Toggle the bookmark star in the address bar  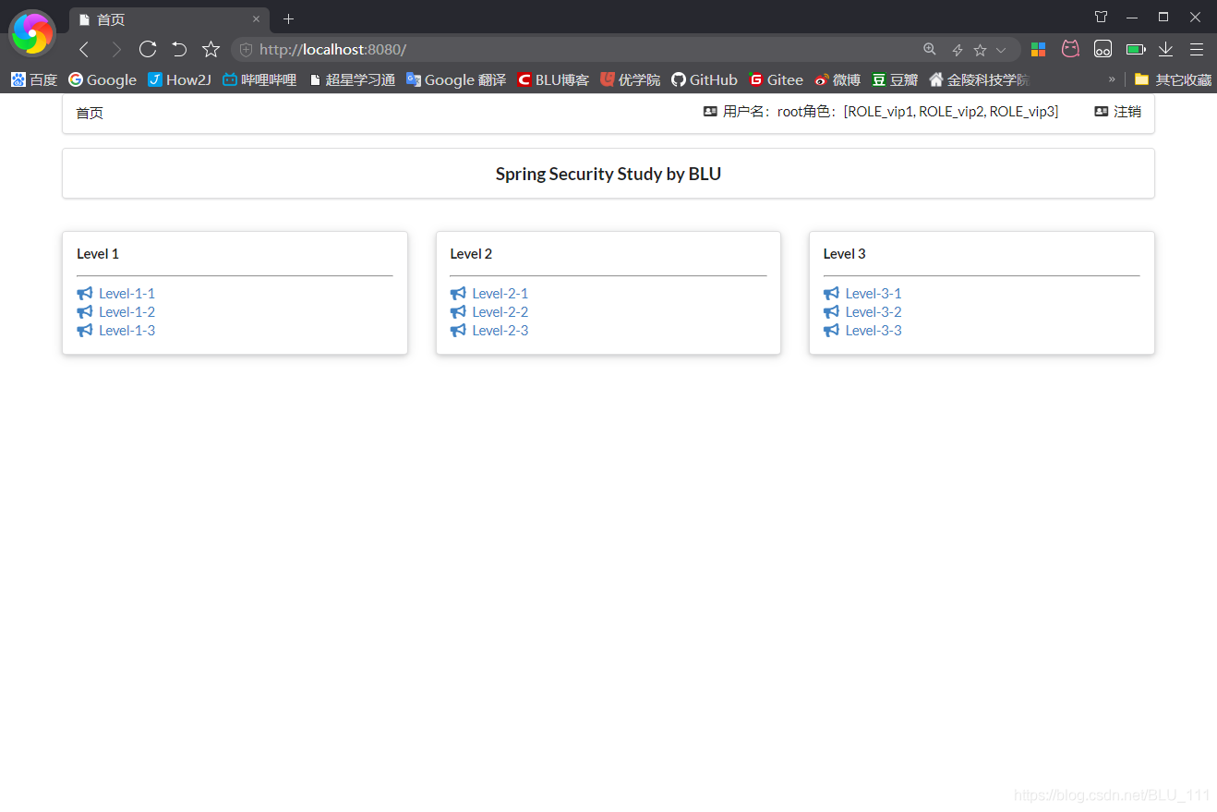click(x=978, y=49)
